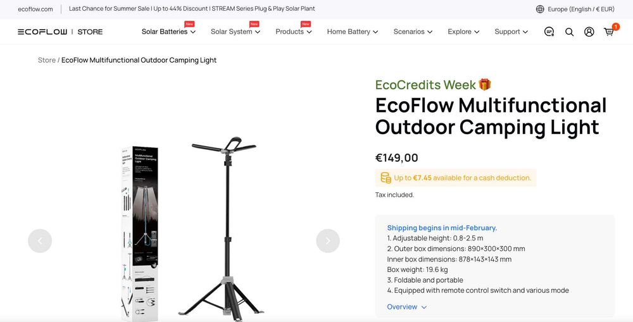Image resolution: width=633 pixels, height=322 pixels.
Task: Visit the ecoflow.com link
Action: [x=35, y=9]
